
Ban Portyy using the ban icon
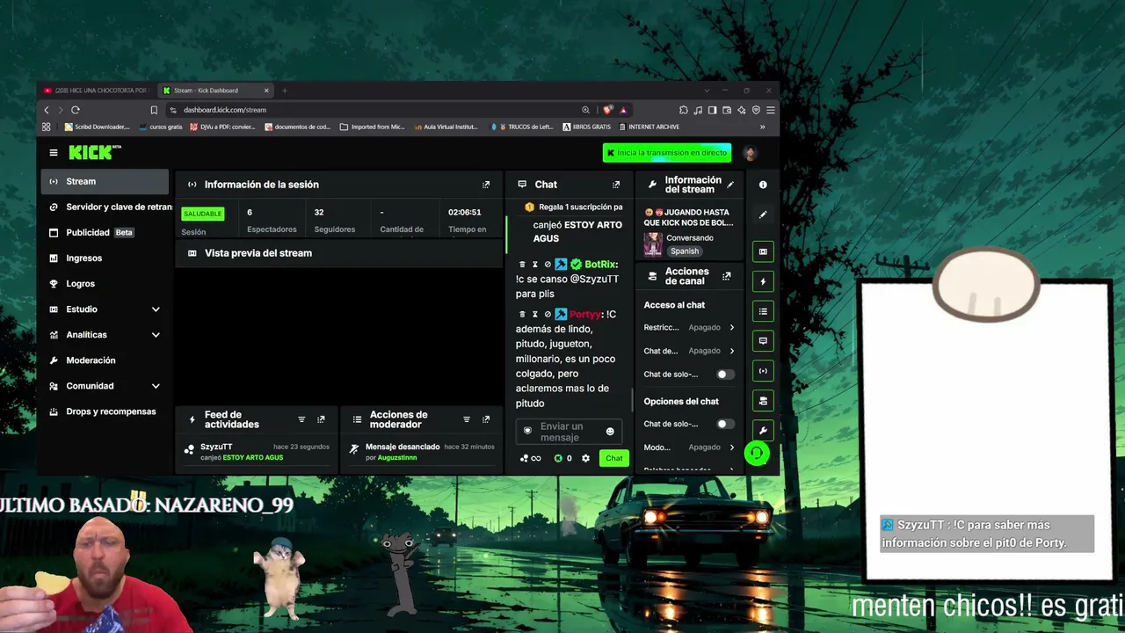click(x=547, y=314)
